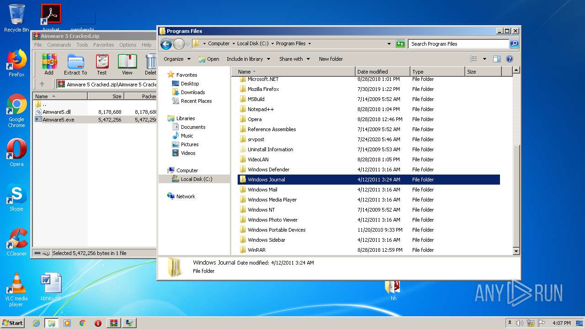The width and height of the screenshot is (585, 329).
Task: Select Downloads in Favorites pane
Action: (193, 92)
